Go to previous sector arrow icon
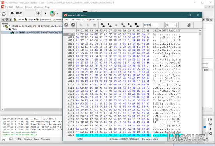This screenshot has width=215, height=146. [x=109, y=25]
